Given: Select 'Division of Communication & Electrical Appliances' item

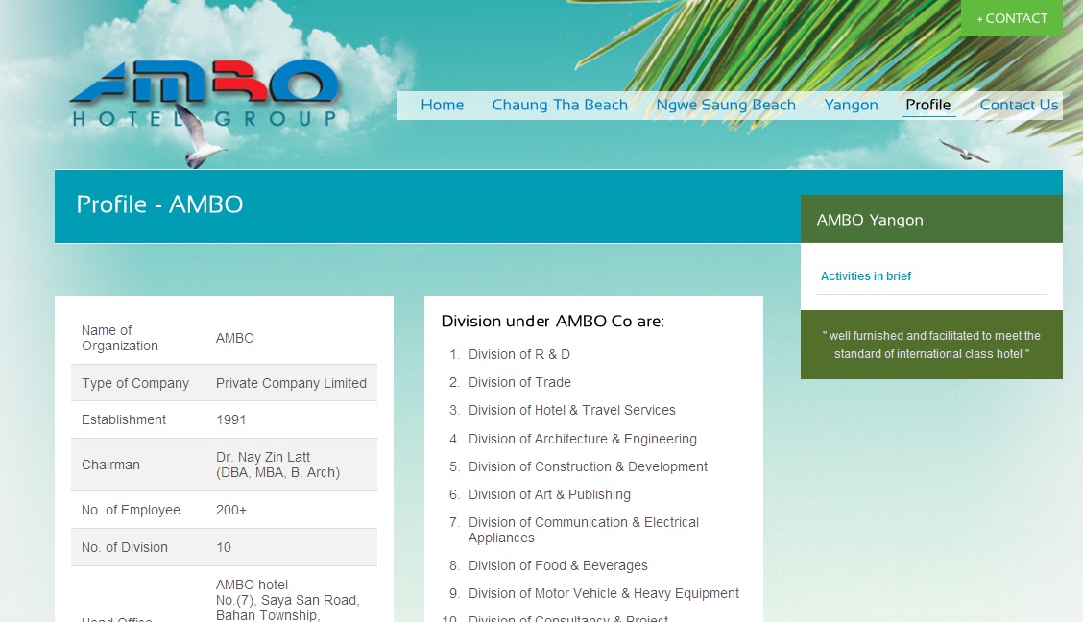Looking at the screenshot, I should [x=584, y=530].
